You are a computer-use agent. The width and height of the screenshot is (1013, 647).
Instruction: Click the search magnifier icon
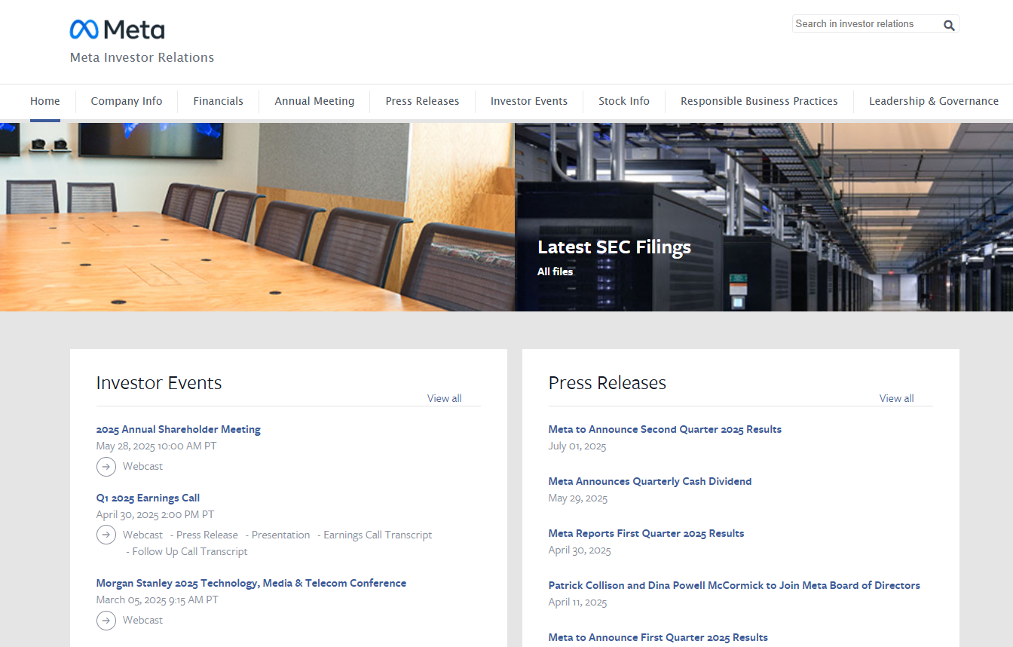(949, 25)
